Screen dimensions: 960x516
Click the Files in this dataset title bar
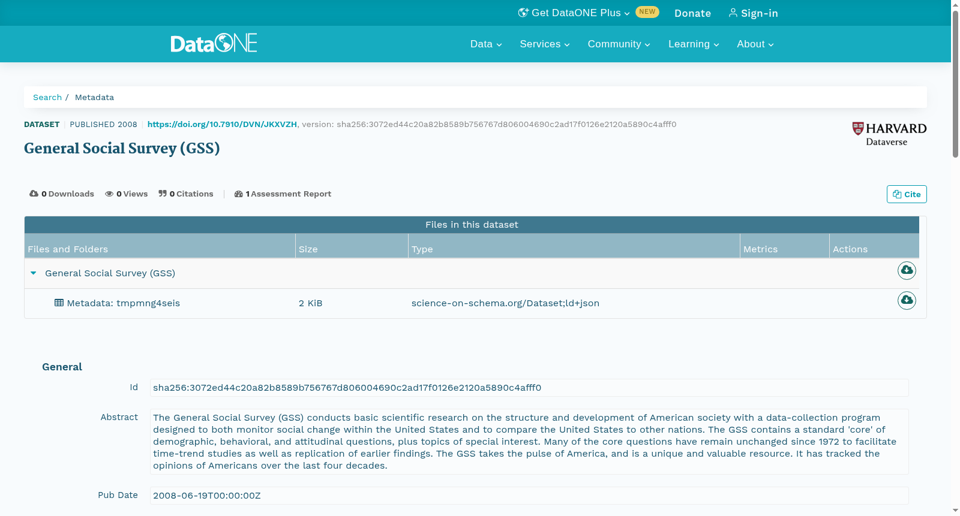[x=472, y=225]
